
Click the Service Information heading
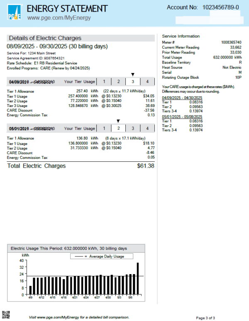tap(181, 36)
